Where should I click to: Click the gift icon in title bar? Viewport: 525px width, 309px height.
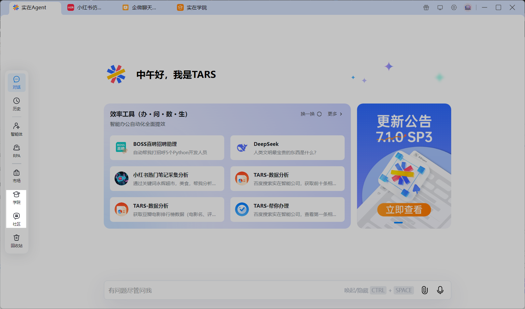pyautogui.click(x=426, y=7)
